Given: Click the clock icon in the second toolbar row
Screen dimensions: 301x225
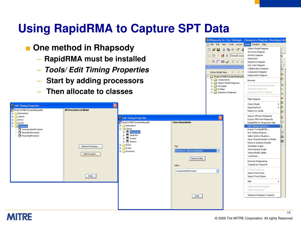Looking at the screenshot, I should coord(214,56).
